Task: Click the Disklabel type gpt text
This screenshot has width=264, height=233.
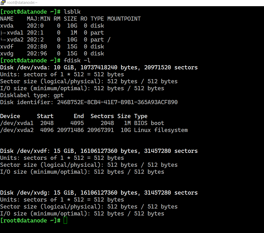Action: point(31,95)
